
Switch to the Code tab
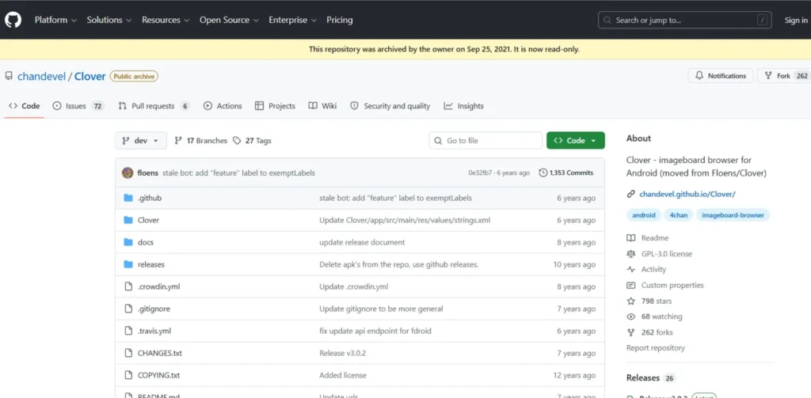coord(25,106)
